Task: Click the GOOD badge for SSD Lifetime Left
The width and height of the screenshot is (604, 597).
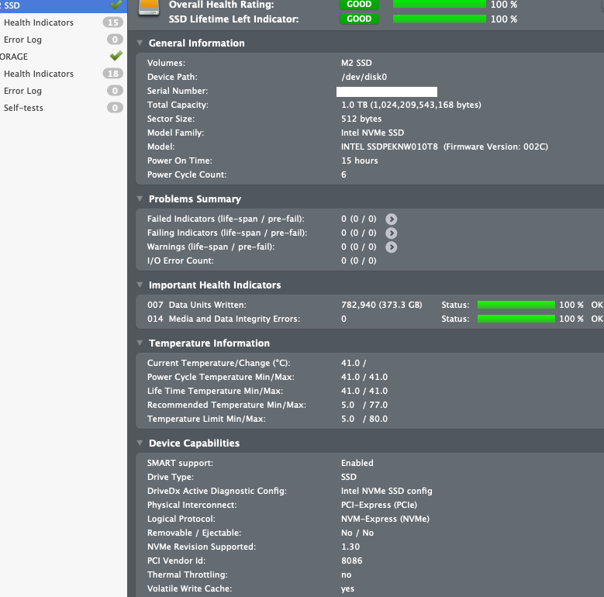Action: [359, 19]
